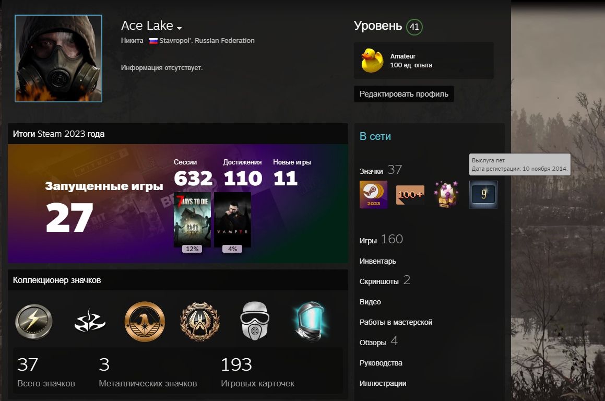Click the 4% playtime label
Screen dimensions: 605x401
232,249
